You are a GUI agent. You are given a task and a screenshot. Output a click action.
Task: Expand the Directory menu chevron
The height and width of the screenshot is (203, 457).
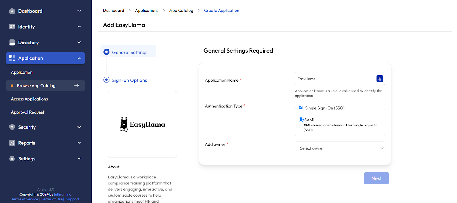point(79,42)
